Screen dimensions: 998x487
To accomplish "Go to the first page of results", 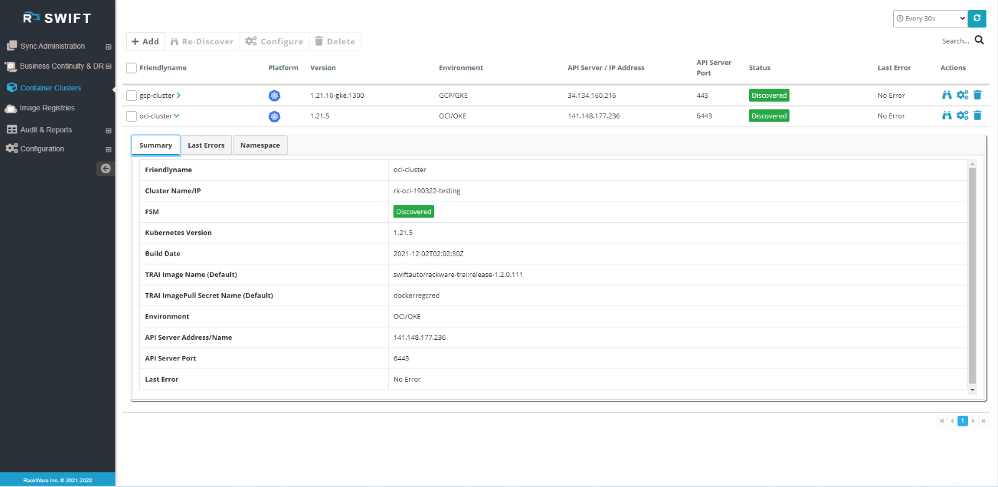I will pyautogui.click(x=942, y=421).
